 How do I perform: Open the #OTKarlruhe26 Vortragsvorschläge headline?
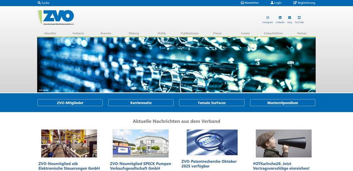tap(281, 166)
